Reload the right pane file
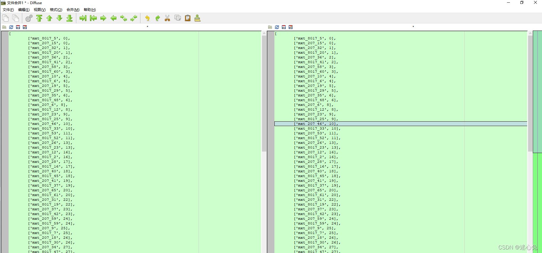 tap(277, 27)
